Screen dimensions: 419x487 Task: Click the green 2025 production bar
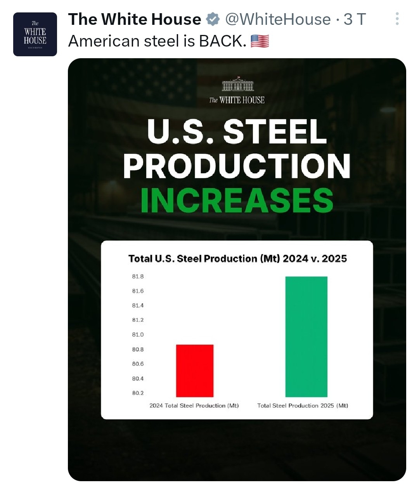(x=306, y=336)
